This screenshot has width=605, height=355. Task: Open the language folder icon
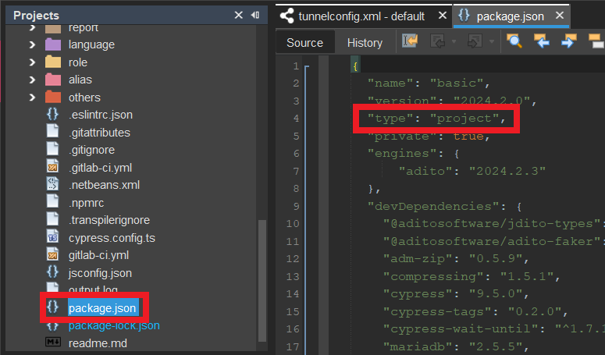tap(53, 44)
